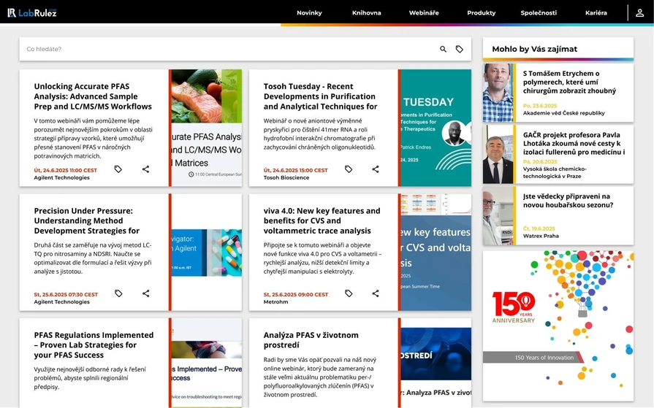Viewport: 654px width, 408px height.
Task: Click 'Akademie věd České republiky' source label
Action: click(564, 113)
